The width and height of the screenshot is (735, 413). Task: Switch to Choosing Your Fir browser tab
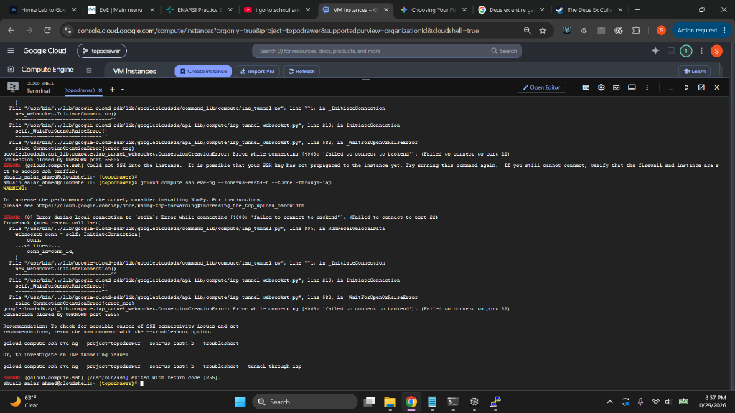(433, 10)
